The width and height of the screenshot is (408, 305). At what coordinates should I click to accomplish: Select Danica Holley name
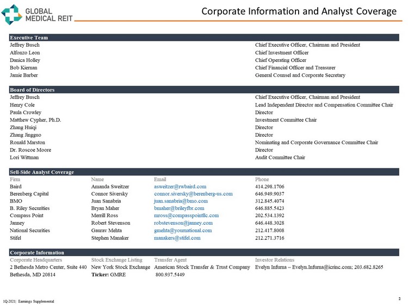click(25, 60)
